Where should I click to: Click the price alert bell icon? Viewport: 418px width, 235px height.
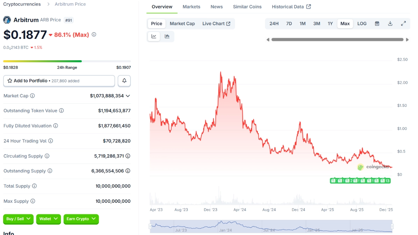(x=124, y=81)
